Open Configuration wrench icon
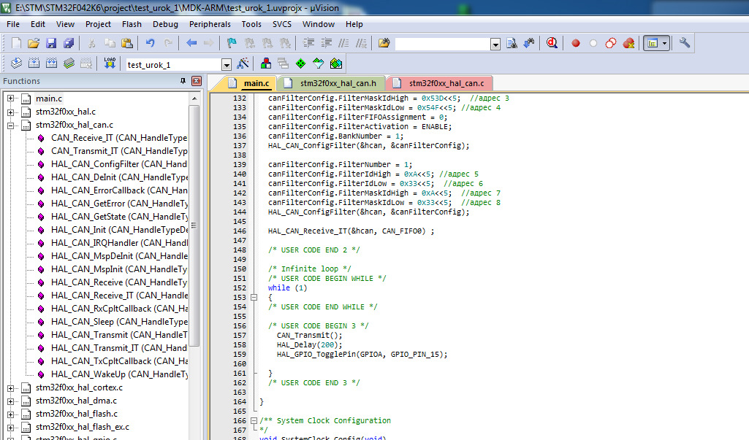Image resolution: width=749 pixels, height=440 pixels. pos(685,43)
